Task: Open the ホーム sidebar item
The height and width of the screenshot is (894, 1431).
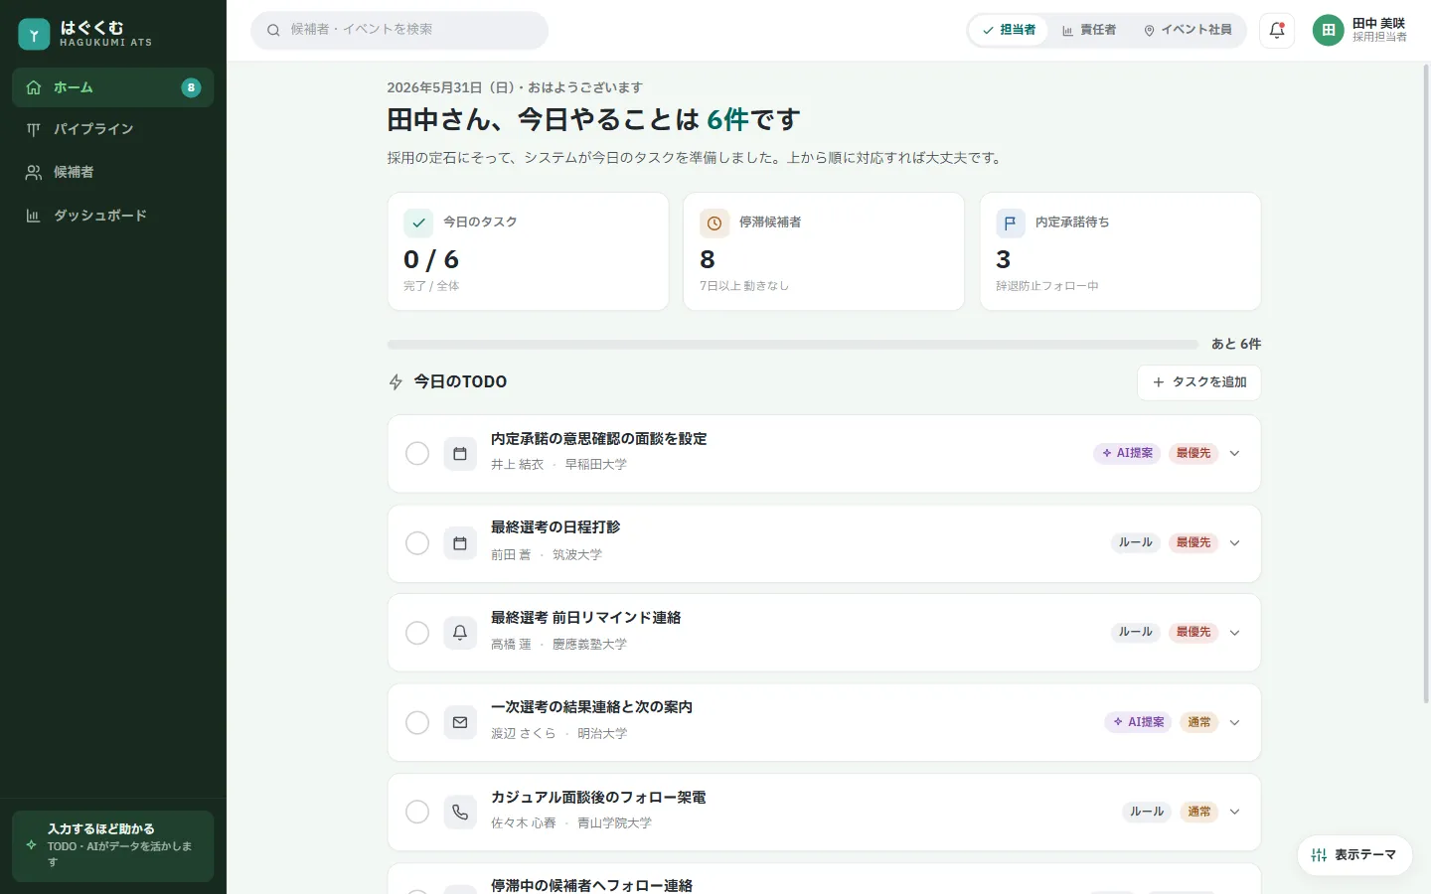Action: tap(112, 87)
